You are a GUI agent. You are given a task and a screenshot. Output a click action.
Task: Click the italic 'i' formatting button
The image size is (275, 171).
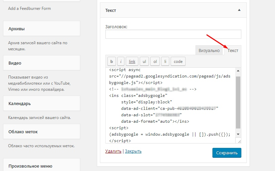121,62
